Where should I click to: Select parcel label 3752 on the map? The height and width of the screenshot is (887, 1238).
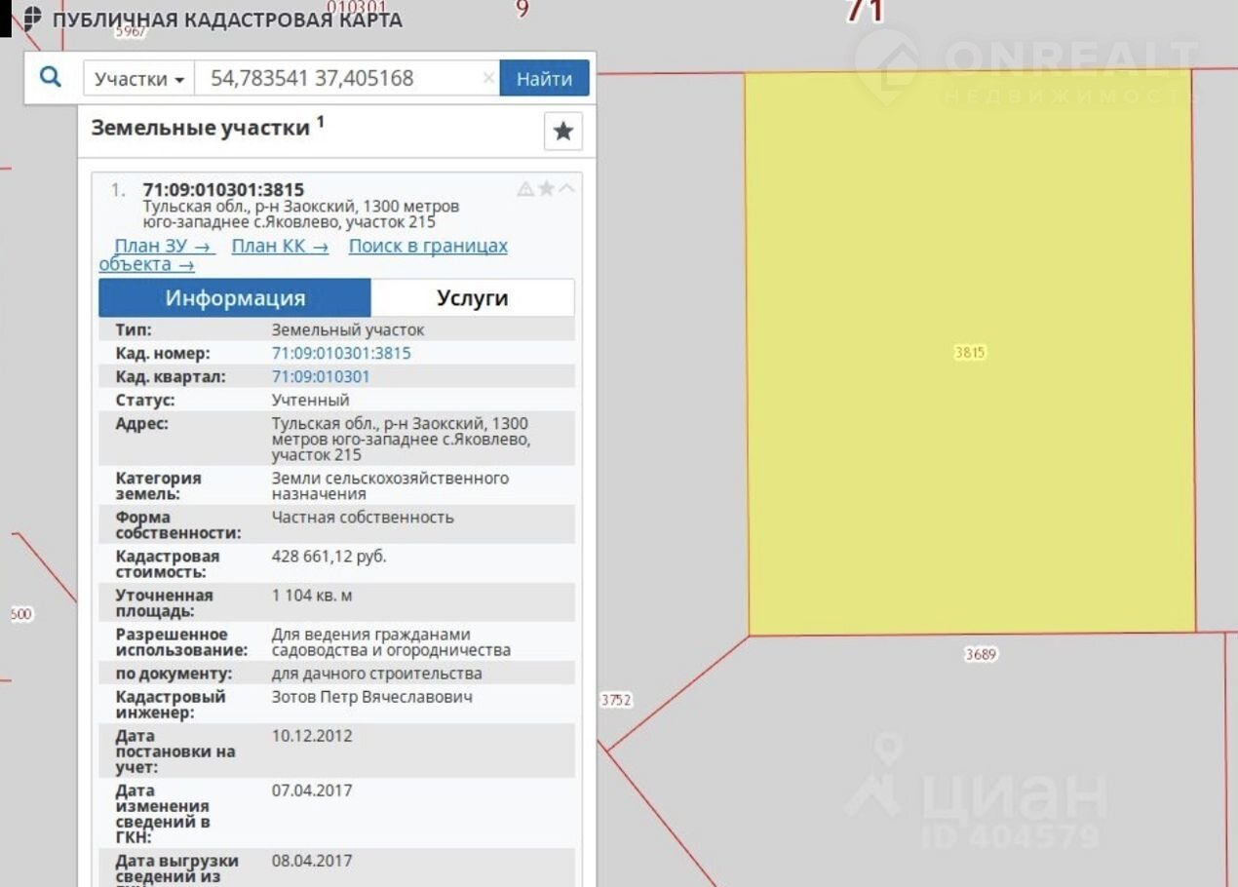[x=616, y=700]
